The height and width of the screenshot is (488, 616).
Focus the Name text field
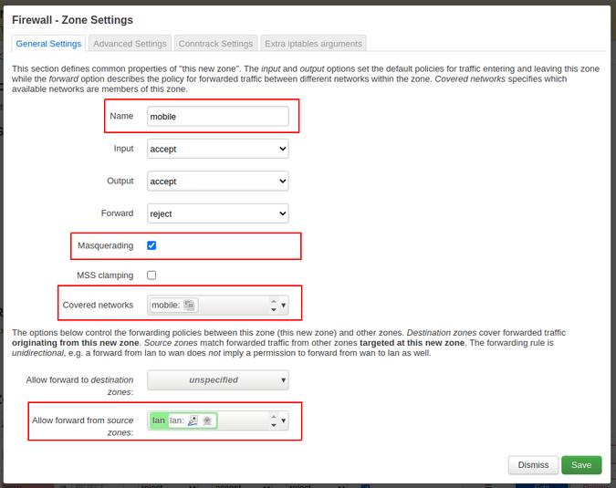point(218,117)
